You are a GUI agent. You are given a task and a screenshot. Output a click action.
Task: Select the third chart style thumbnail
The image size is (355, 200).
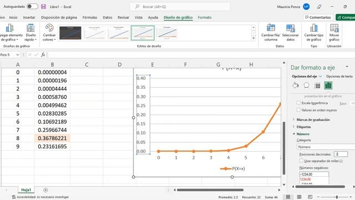(118, 33)
